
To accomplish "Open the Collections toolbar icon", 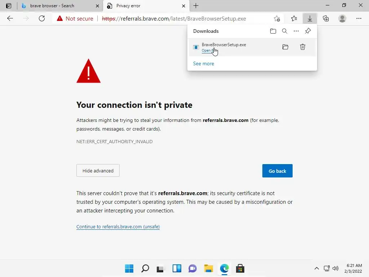I will (326, 18).
